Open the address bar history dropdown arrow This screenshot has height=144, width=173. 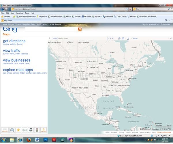pos(124,9)
